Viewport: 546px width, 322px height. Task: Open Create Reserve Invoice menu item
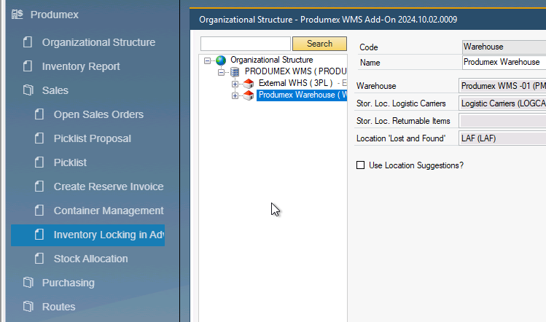click(x=109, y=186)
